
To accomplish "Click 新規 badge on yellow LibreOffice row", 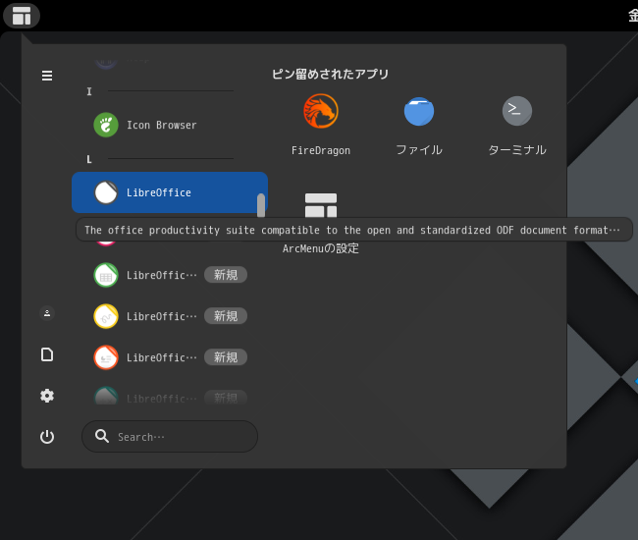I will [226, 316].
